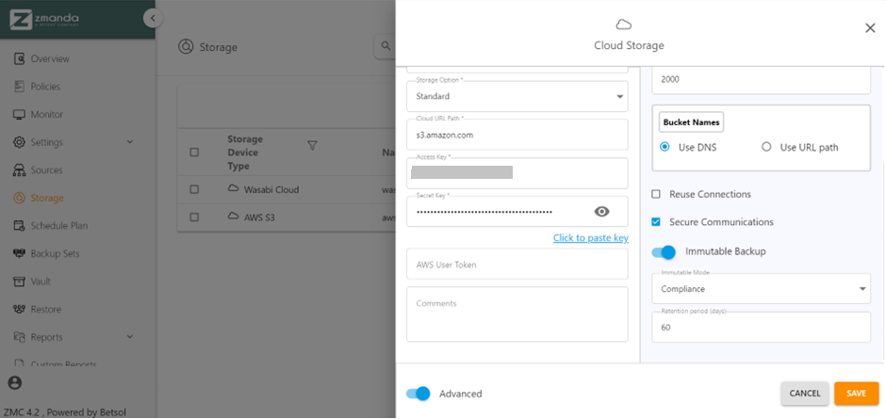
Task: Collapse the sidebar with the chevron button
Action: point(153,19)
